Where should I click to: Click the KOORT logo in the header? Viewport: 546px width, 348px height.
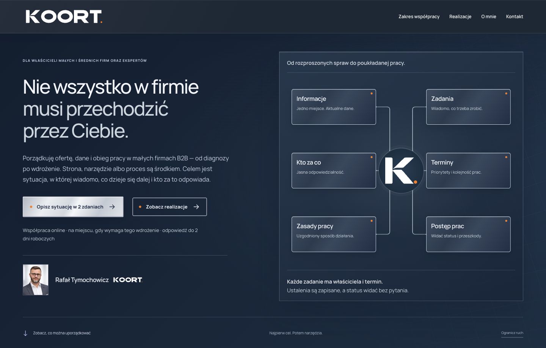click(64, 17)
